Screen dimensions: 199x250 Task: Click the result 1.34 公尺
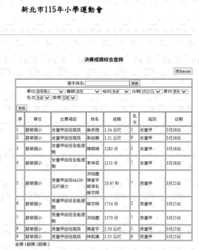click(113, 130)
